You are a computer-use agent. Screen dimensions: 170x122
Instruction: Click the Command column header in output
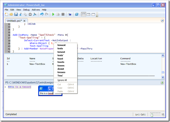[x=125, y=59]
